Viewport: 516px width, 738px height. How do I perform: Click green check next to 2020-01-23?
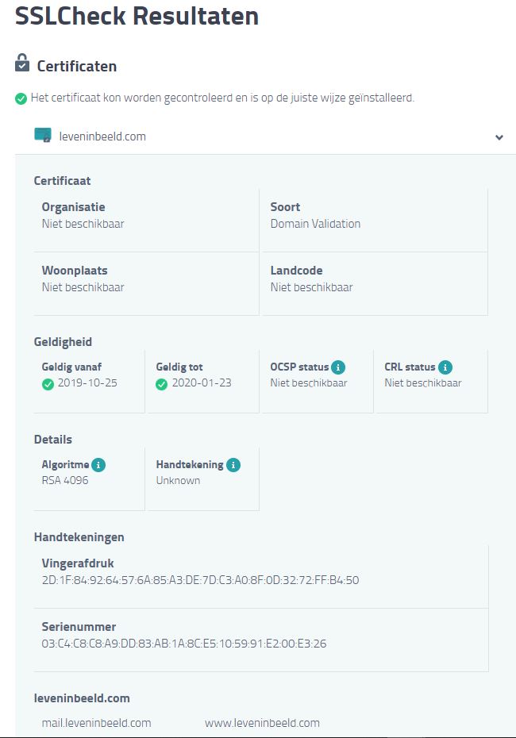click(x=162, y=384)
